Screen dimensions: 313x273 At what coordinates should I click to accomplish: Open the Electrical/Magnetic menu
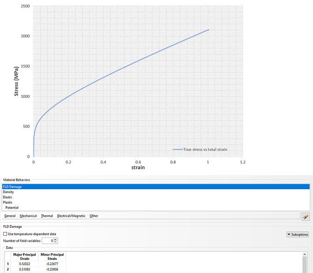71,216
